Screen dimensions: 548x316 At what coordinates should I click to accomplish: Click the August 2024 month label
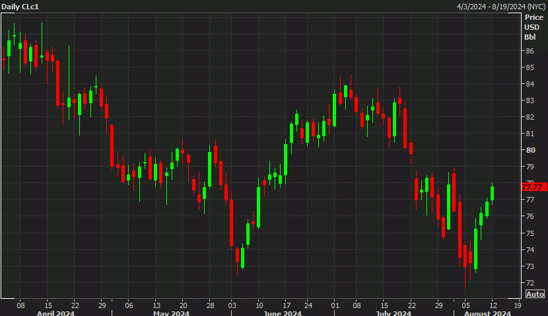click(487, 313)
